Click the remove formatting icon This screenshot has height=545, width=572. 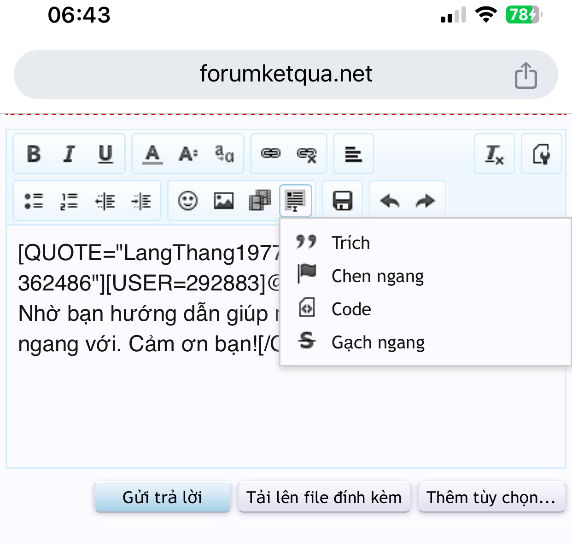click(x=494, y=154)
